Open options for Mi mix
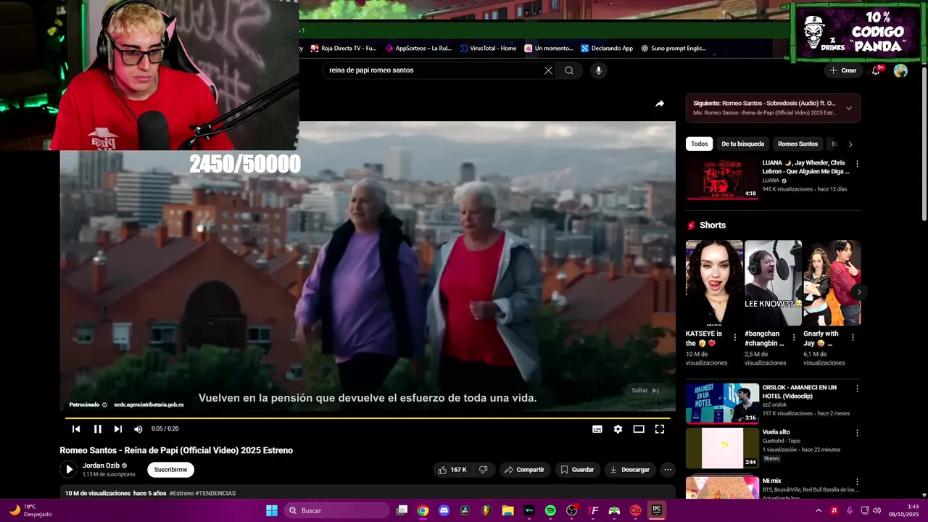The image size is (928, 522). 857,482
